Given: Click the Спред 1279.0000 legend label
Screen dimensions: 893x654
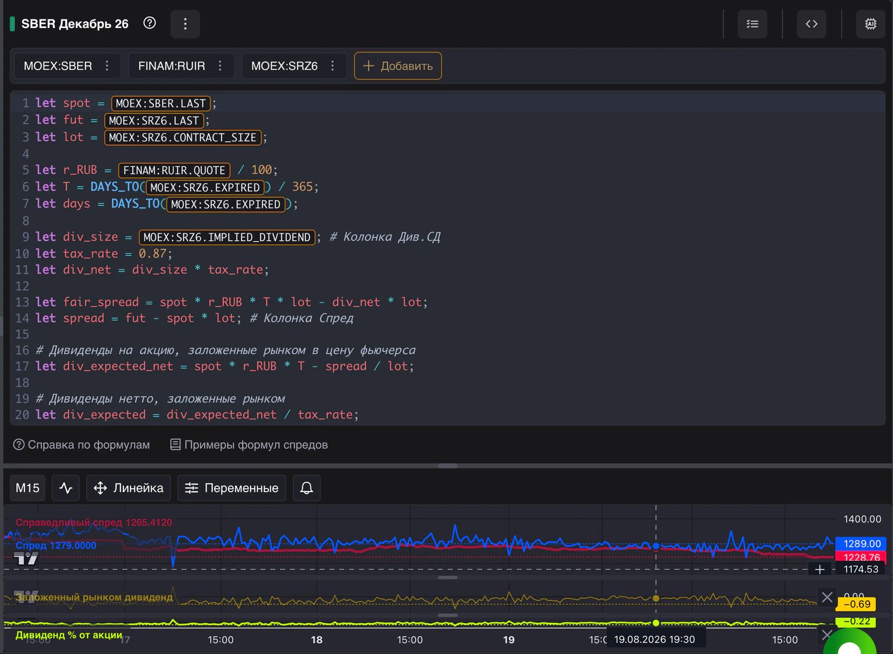Looking at the screenshot, I should point(56,545).
